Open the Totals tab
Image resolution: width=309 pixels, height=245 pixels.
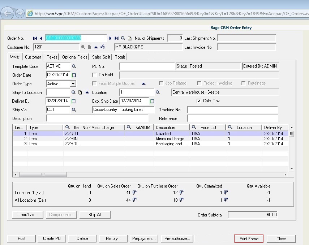point(120,57)
